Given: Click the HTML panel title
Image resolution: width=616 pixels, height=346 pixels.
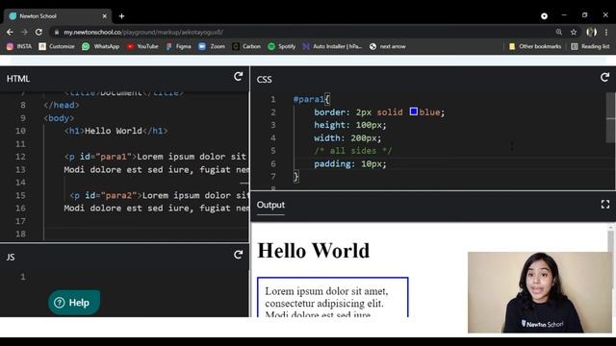Looking at the screenshot, I should [x=18, y=79].
